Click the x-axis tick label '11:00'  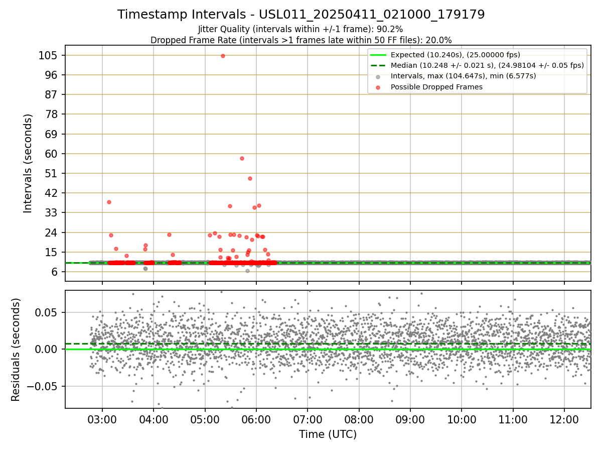[513, 419]
